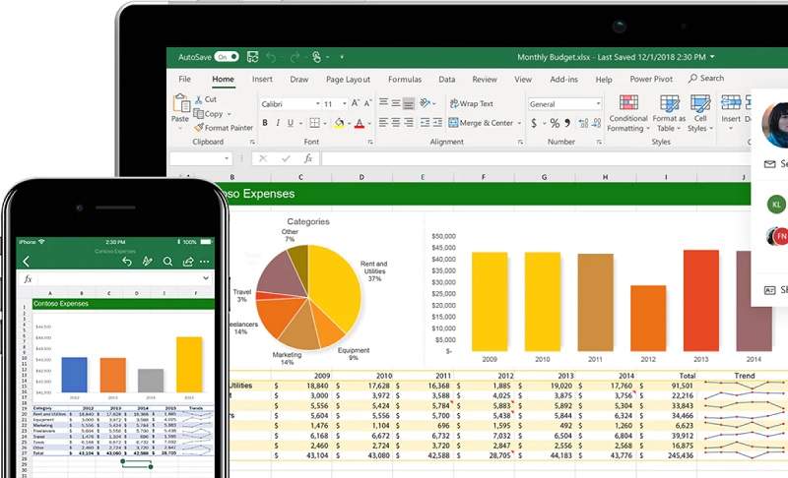Open the File menu
The height and width of the screenshot is (478, 788).
click(x=184, y=79)
